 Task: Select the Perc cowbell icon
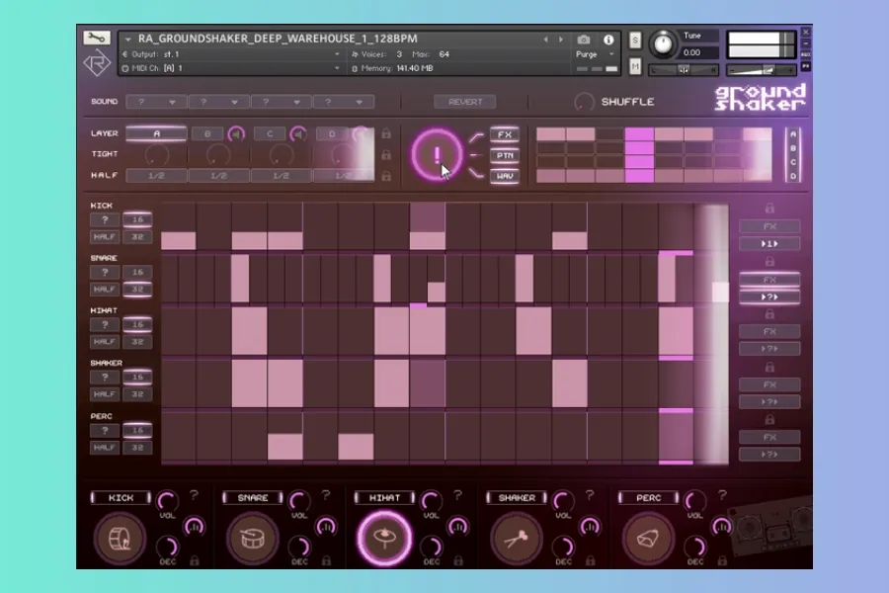coord(647,537)
